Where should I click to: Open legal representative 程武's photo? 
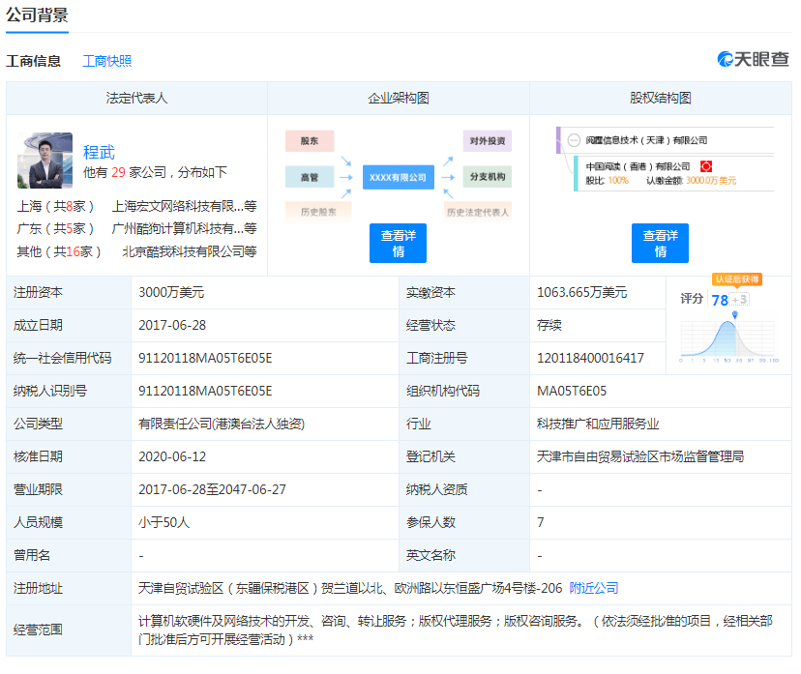(x=44, y=161)
